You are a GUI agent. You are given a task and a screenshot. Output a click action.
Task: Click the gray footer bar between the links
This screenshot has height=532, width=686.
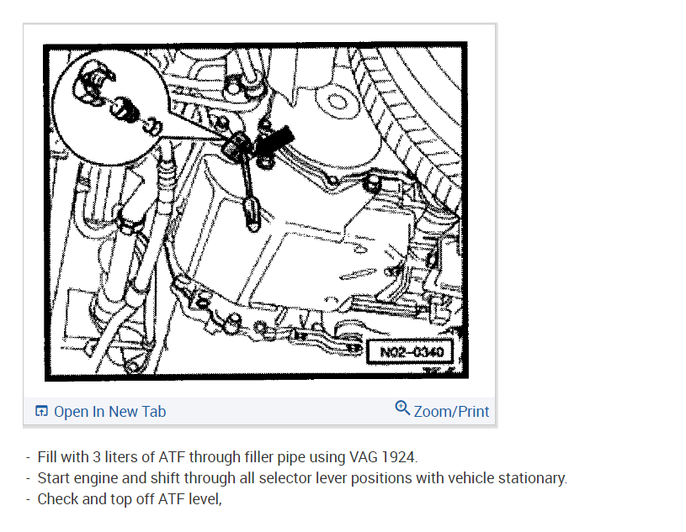coord(280,412)
